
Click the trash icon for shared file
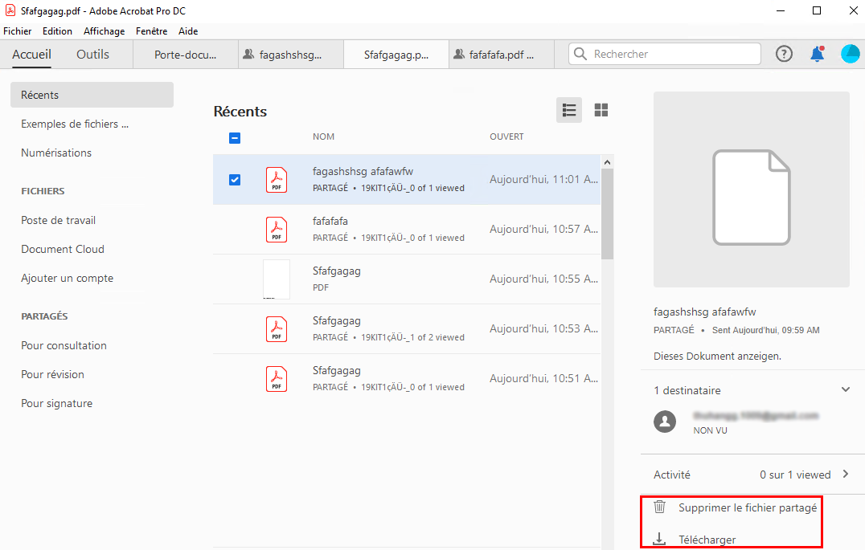(x=660, y=507)
